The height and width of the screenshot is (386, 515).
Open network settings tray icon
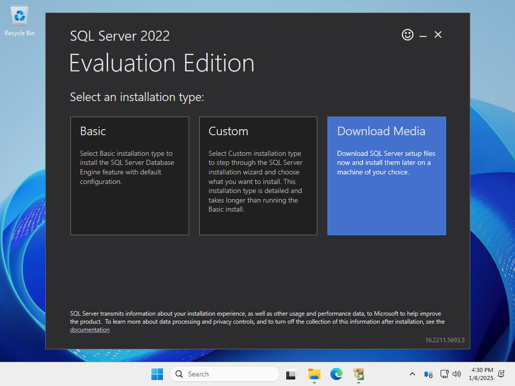(x=445, y=374)
